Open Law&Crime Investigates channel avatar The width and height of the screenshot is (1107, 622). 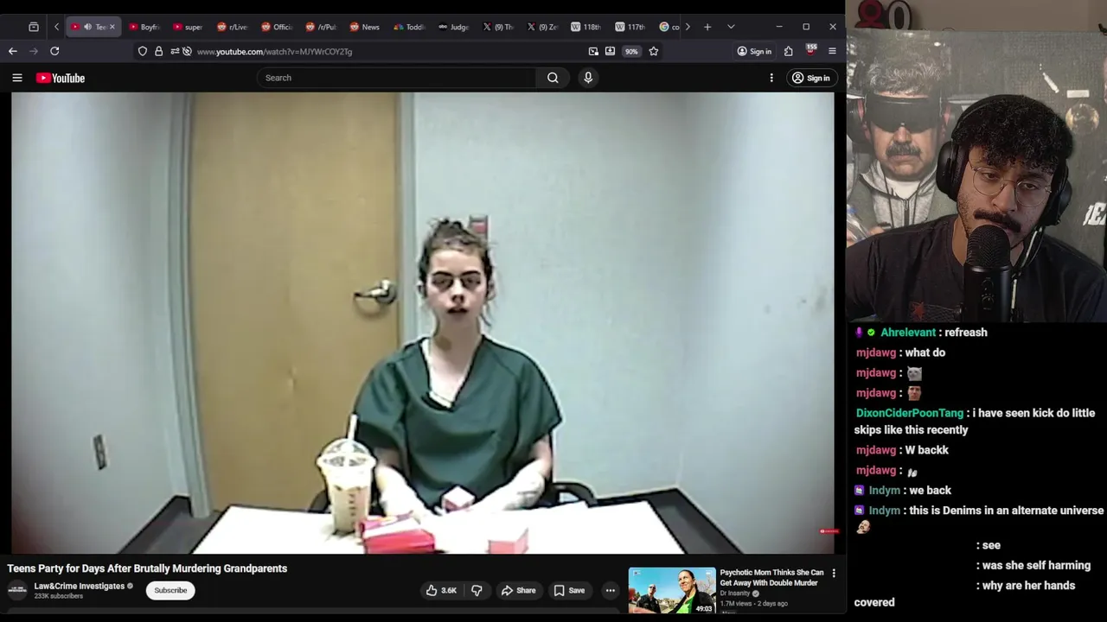click(17, 590)
